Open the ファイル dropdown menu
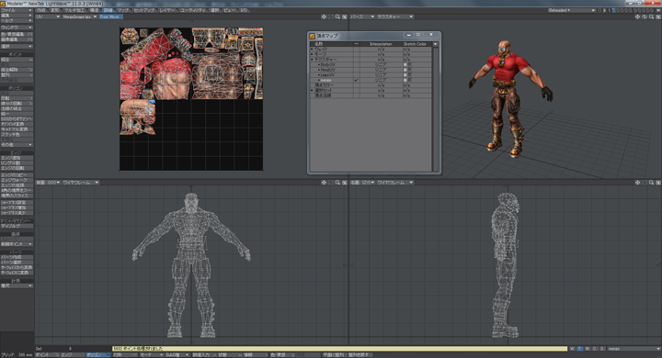 pyautogui.click(x=17, y=10)
